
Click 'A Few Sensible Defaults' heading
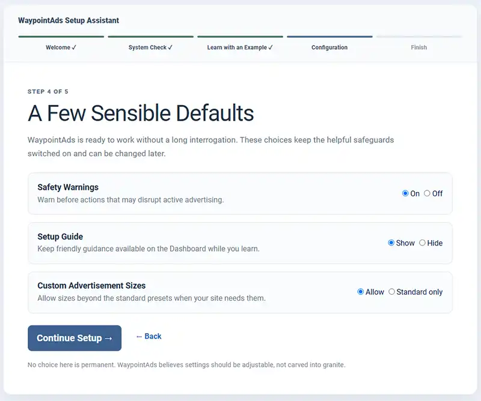[x=141, y=113]
